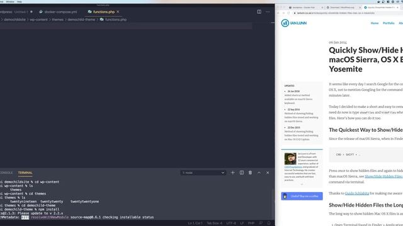Click the Docker whale icon in the macOS menu bar
Screen dimensions: 403x226
click(379, 1)
